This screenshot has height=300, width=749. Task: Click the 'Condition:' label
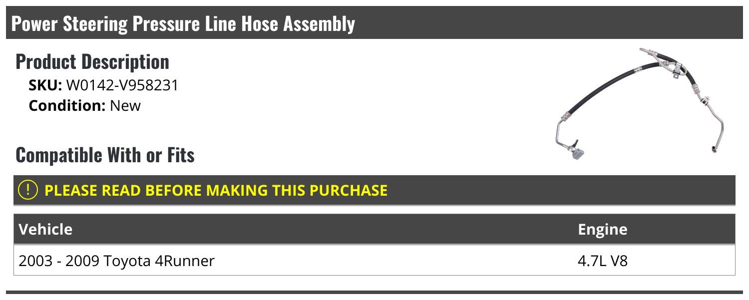point(67,106)
